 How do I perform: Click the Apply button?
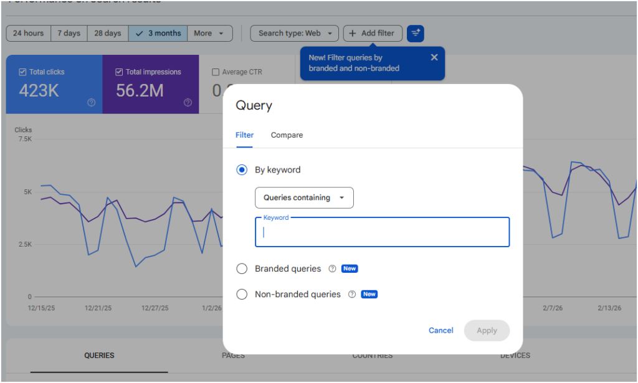coord(487,330)
